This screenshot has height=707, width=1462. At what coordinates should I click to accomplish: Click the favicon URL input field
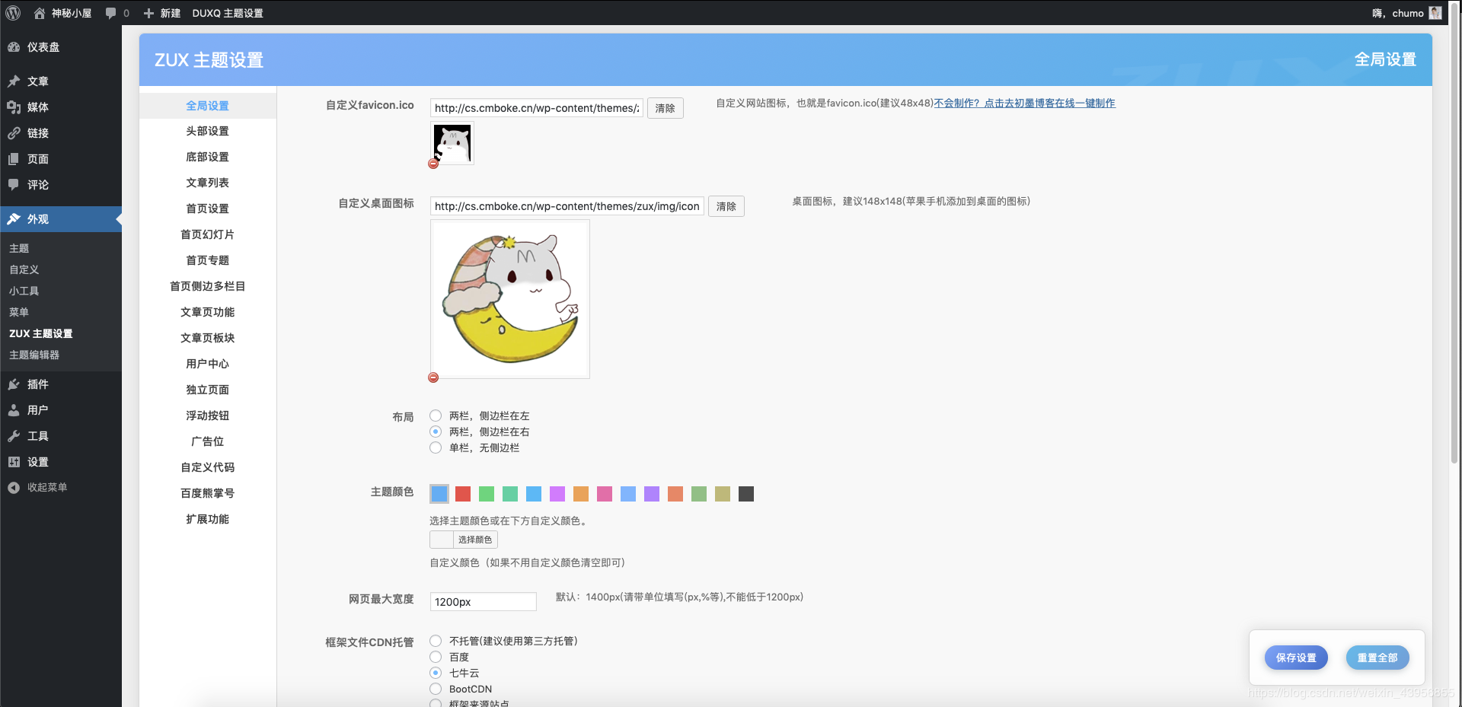537,108
